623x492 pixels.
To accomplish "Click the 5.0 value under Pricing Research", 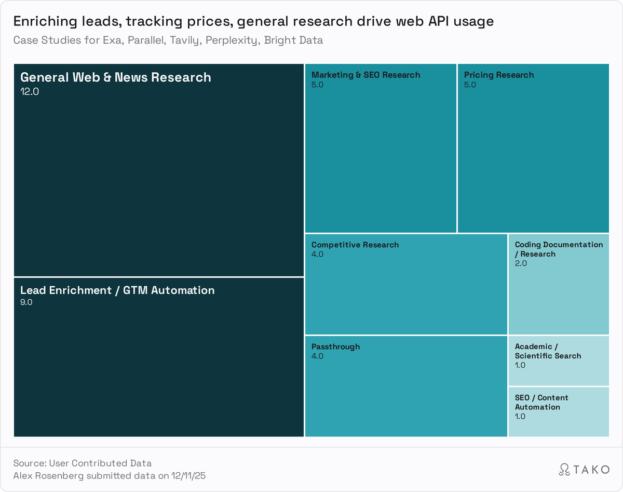I will [470, 85].
